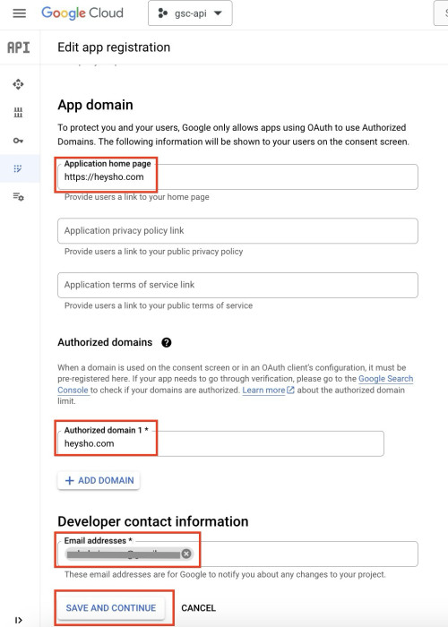Expand the collapsed sidebar panel
The height and width of the screenshot is (627, 448).
18,620
